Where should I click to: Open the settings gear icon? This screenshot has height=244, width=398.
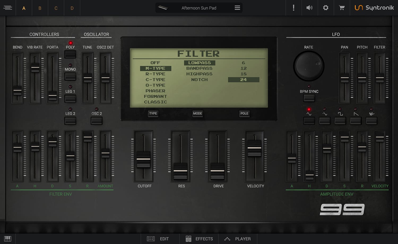326,8
